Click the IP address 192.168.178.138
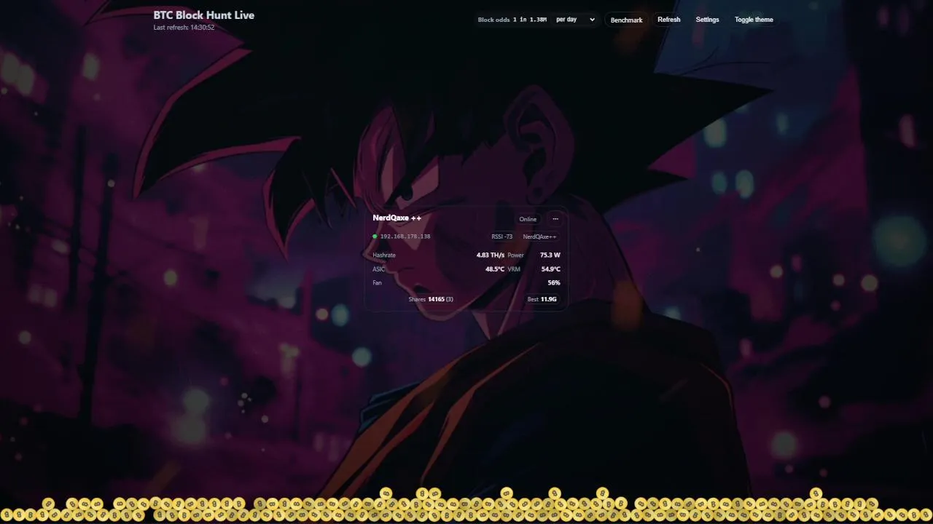 (405, 237)
